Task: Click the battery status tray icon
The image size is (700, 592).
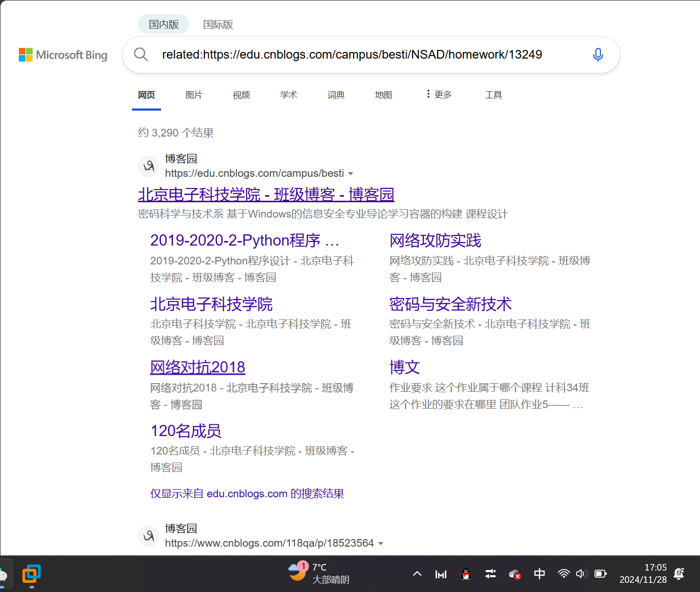Action: coord(601,574)
